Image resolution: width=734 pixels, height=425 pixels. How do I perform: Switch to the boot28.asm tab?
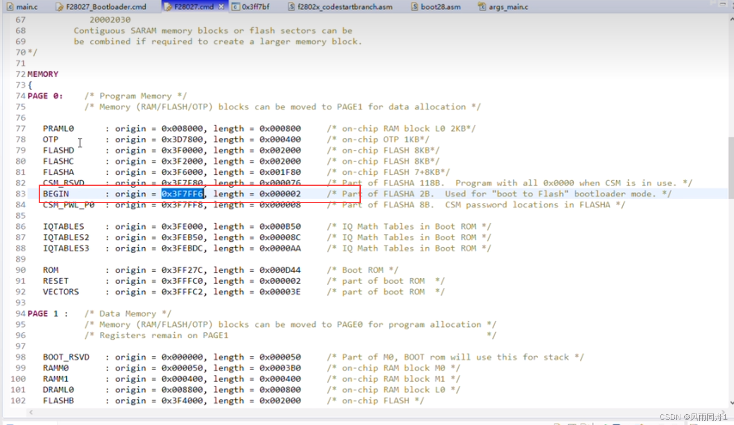pyautogui.click(x=436, y=6)
